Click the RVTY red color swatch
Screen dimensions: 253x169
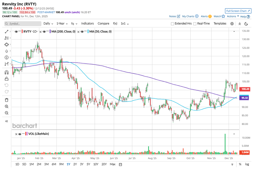(x=22, y=31)
